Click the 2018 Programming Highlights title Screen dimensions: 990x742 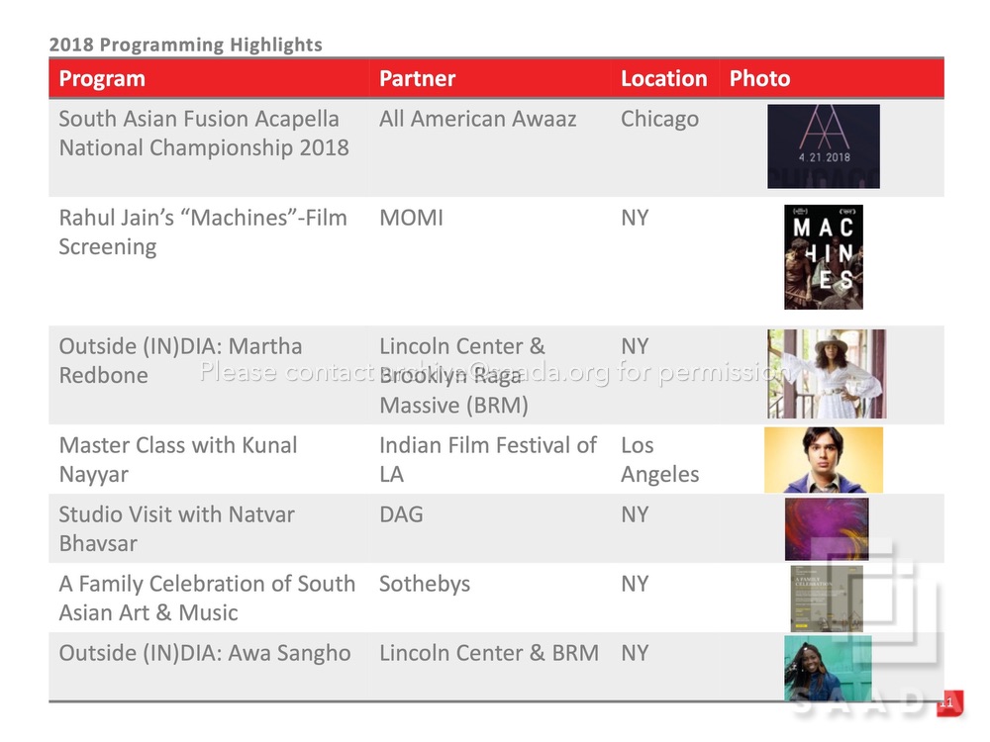186,45
